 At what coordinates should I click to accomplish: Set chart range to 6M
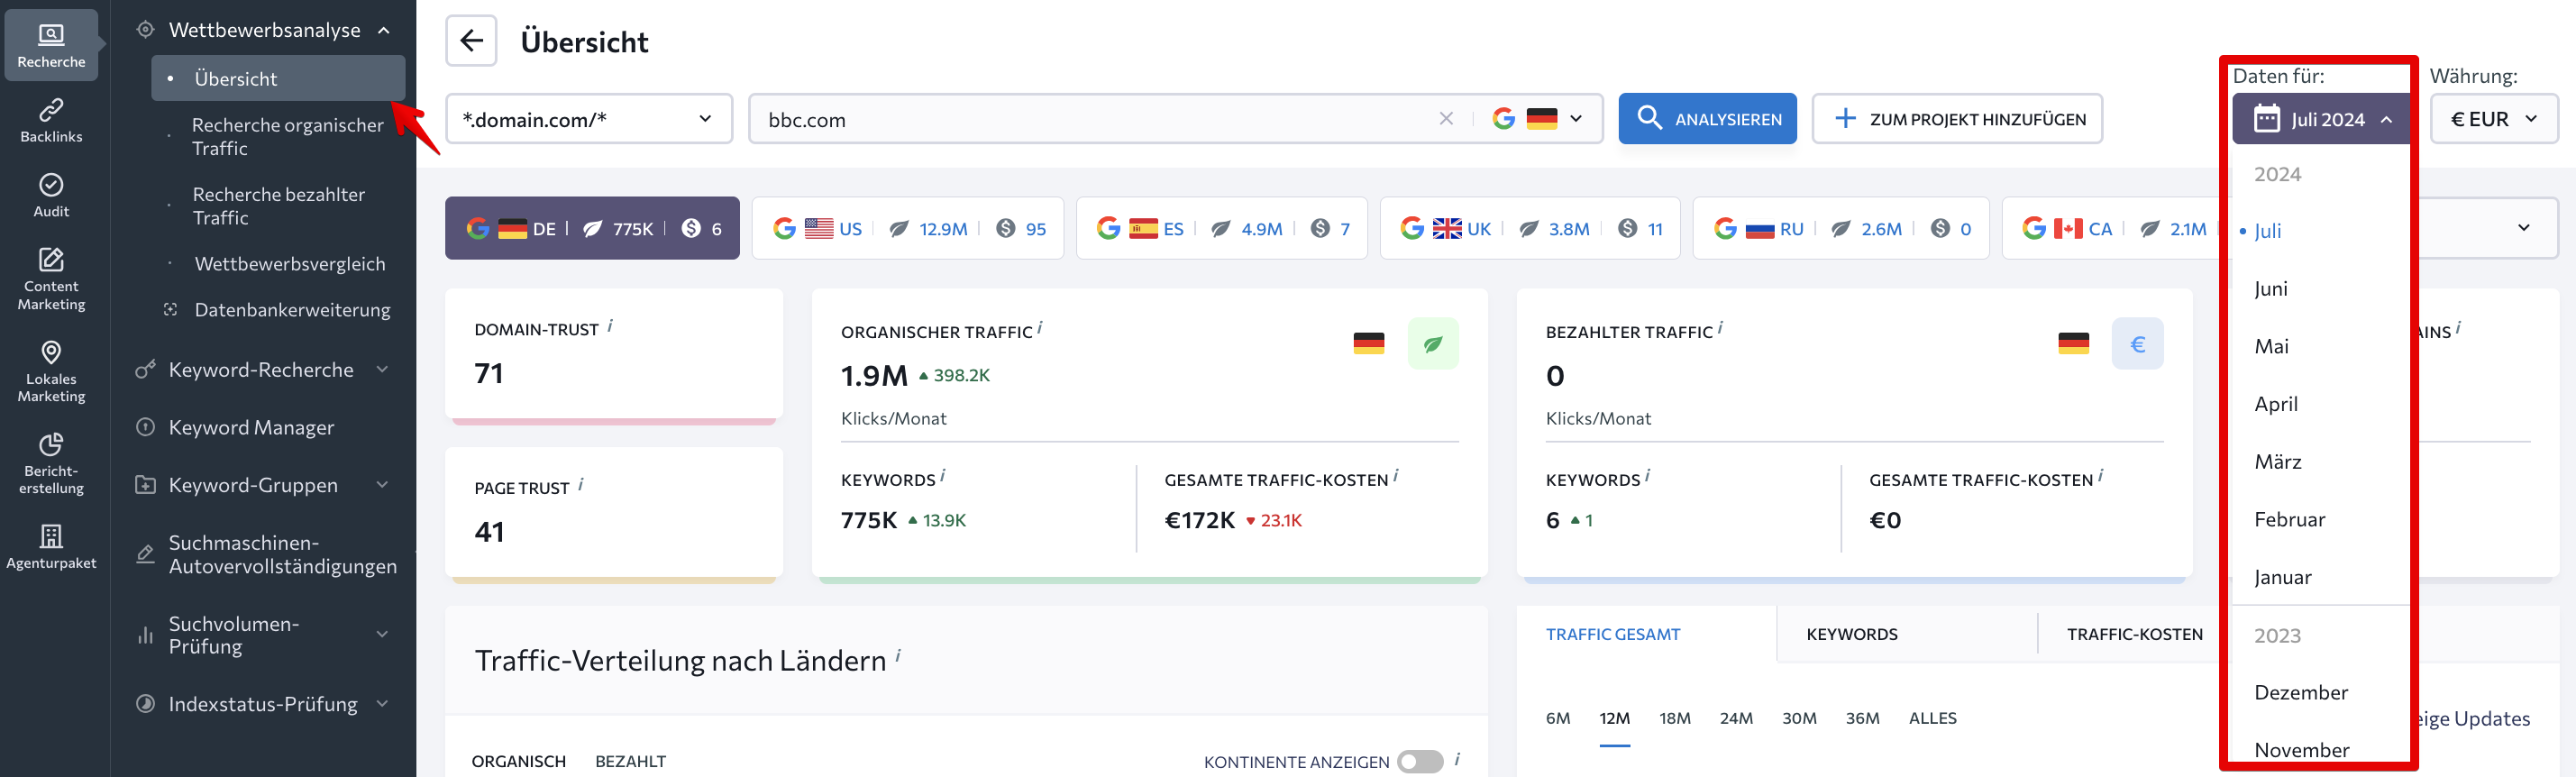[x=1557, y=718]
